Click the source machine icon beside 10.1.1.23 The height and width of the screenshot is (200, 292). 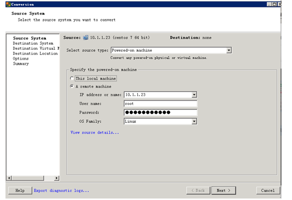pos(85,37)
